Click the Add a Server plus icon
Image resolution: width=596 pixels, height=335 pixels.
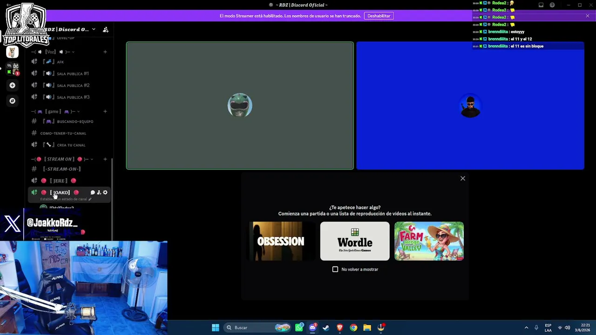pos(12,85)
